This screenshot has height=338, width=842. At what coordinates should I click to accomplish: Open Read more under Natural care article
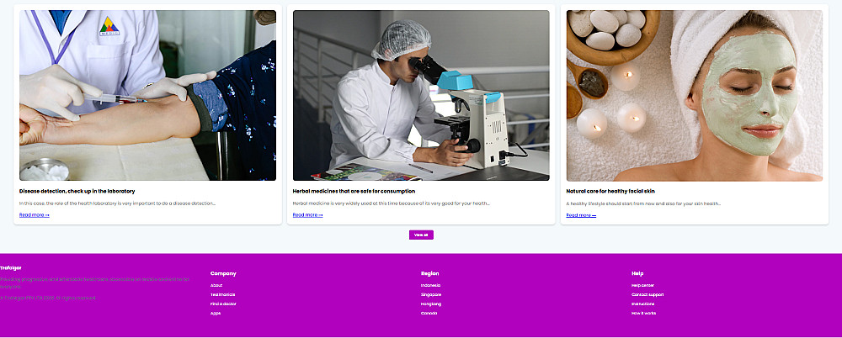point(581,215)
